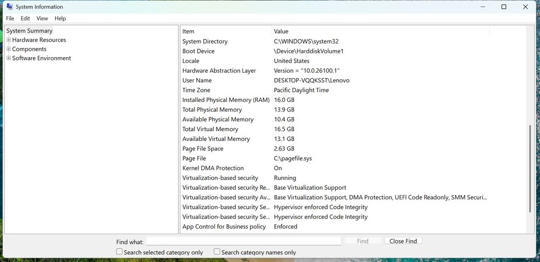
Task: Click the Base Virtualization Support value alone
Action: coord(310,188)
